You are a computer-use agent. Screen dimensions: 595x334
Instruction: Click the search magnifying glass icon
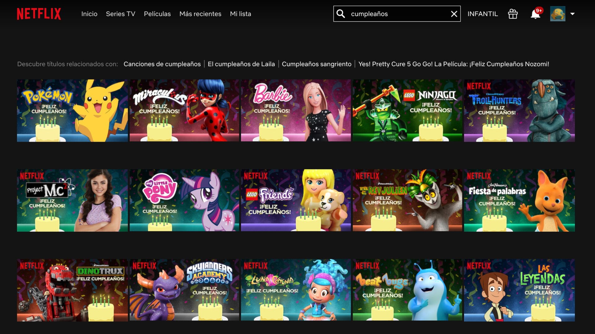[x=341, y=14]
